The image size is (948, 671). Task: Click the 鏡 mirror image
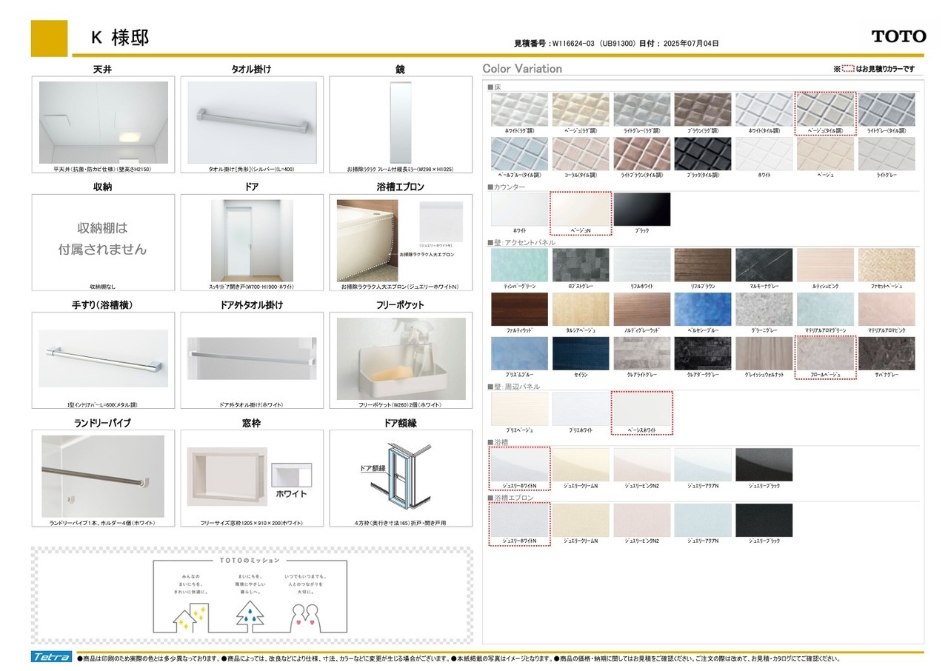pos(400,122)
